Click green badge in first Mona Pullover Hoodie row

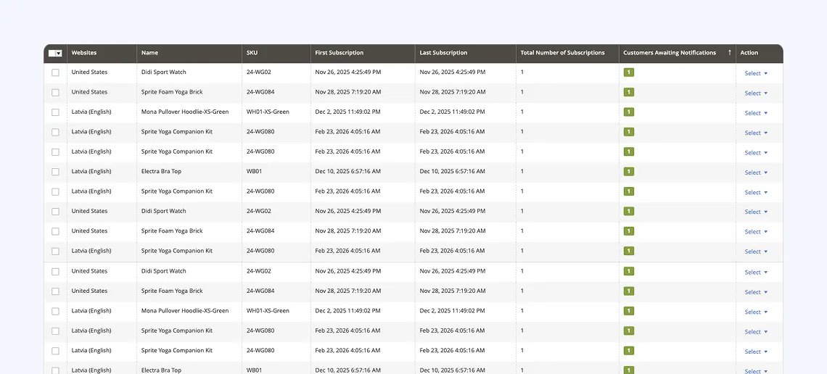tap(629, 112)
